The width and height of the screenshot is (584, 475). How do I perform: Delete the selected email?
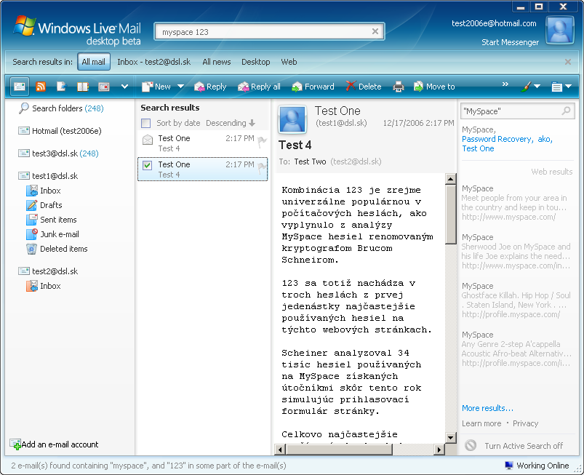click(364, 87)
